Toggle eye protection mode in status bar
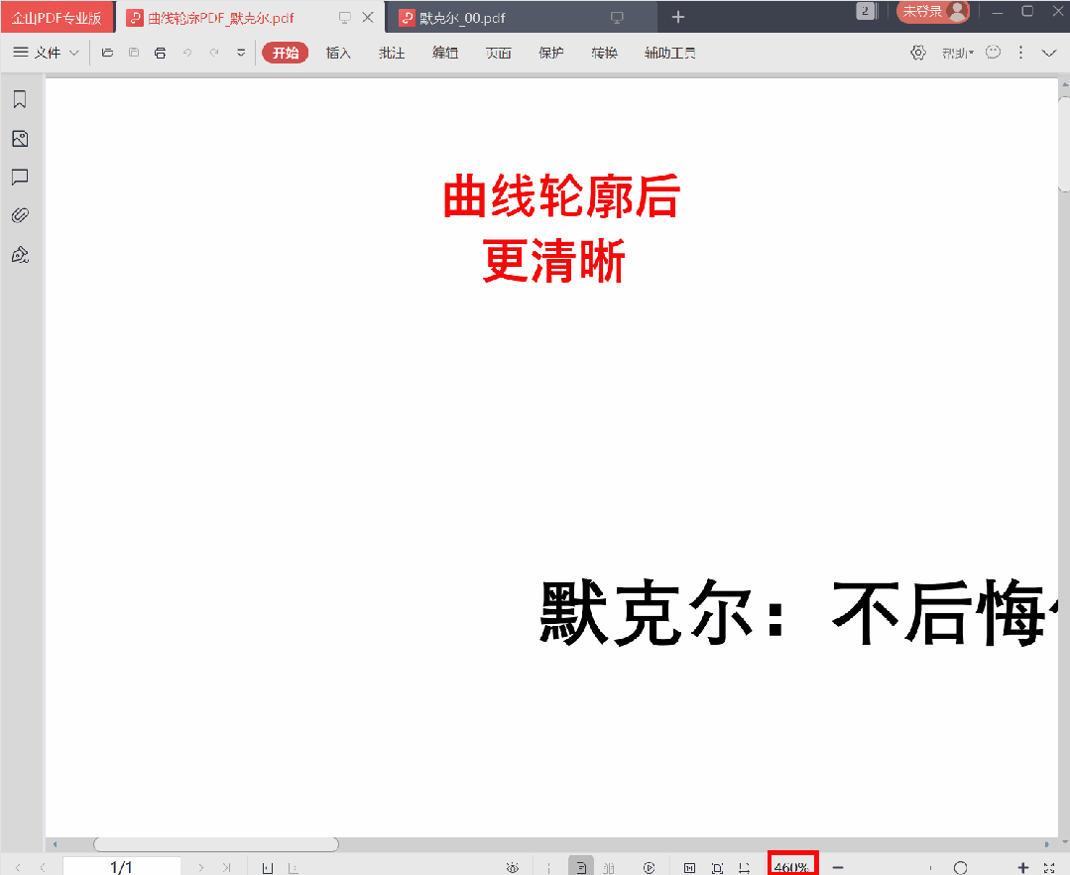The height and width of the screenshot is (875, 1070). (x=513, y=867)
